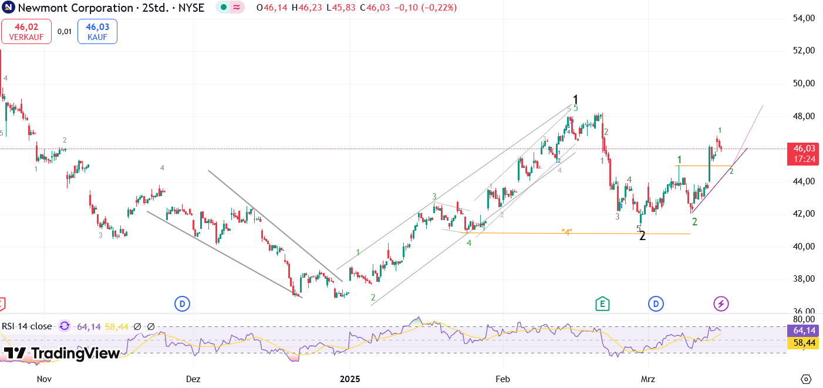
Task: Click the low value L45,83
Action: tap(342, 8)
